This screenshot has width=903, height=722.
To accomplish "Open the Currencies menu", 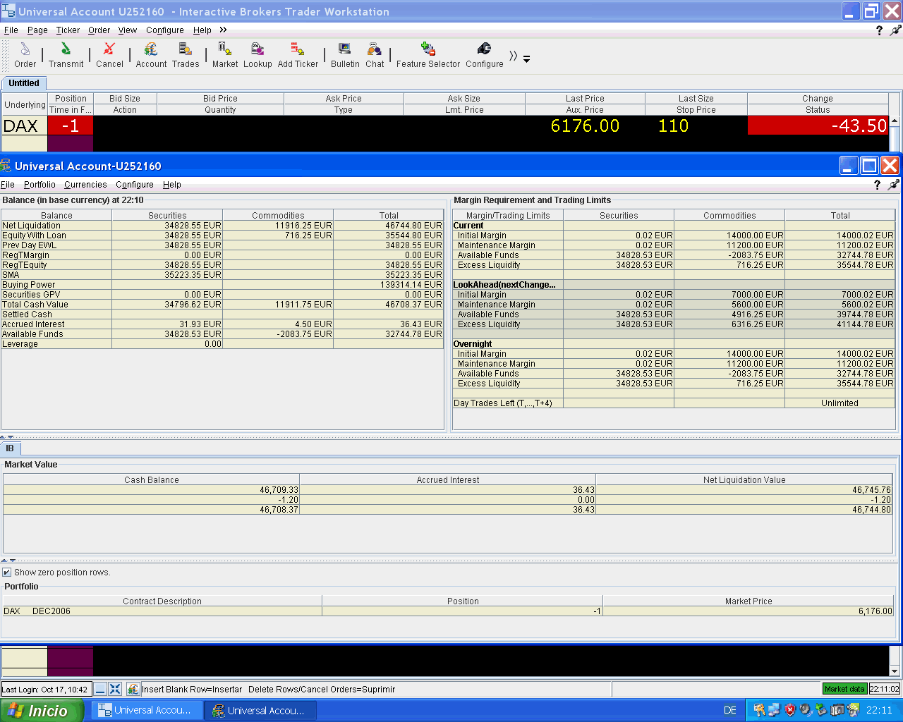I will (x=85, y=185).
